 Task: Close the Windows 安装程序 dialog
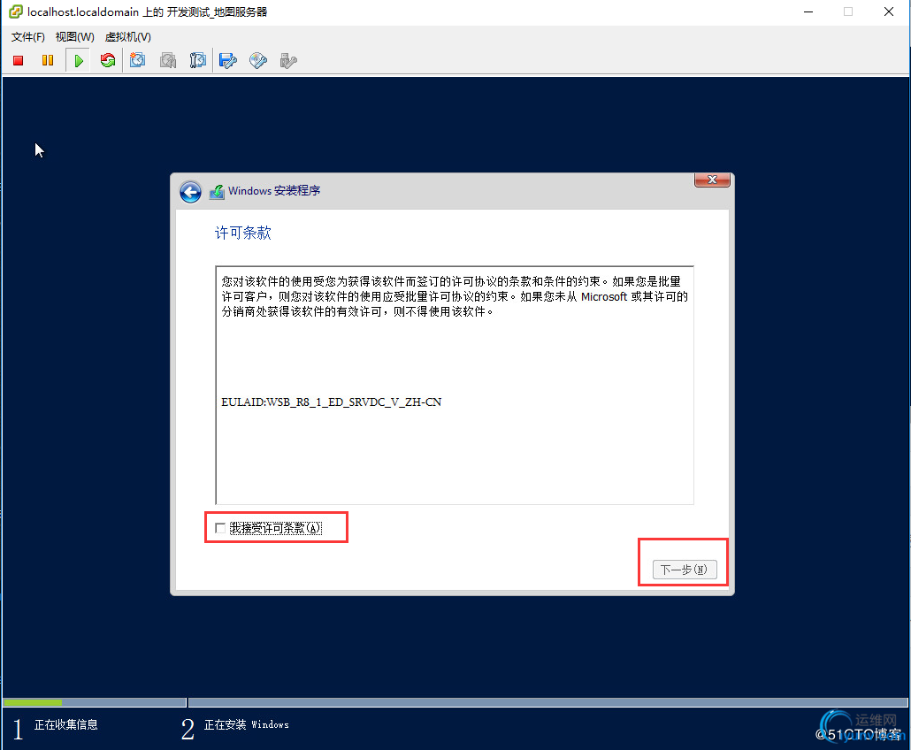[712, 180]
